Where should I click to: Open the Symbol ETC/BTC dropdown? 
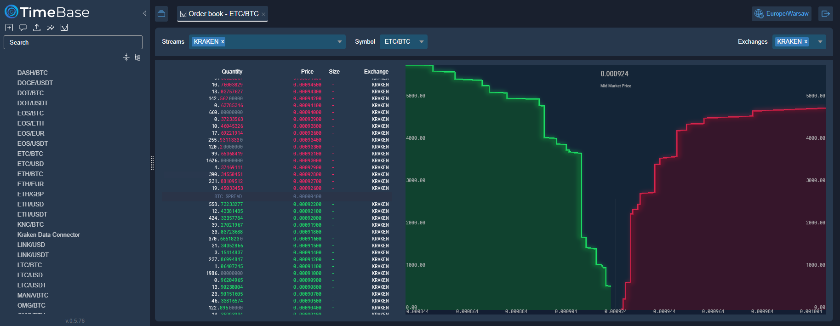click(x=403, y=42)
